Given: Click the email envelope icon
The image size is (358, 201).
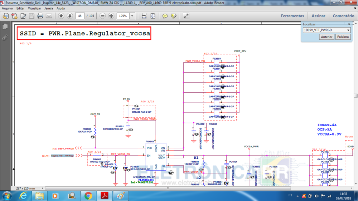Looking at the screenshot, I should tap(49, 16).
